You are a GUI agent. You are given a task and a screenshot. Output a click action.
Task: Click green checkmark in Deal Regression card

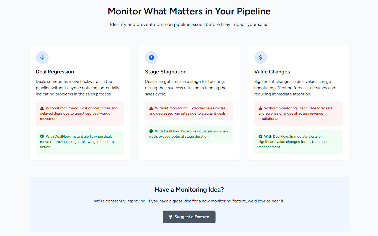coord(42,136)
